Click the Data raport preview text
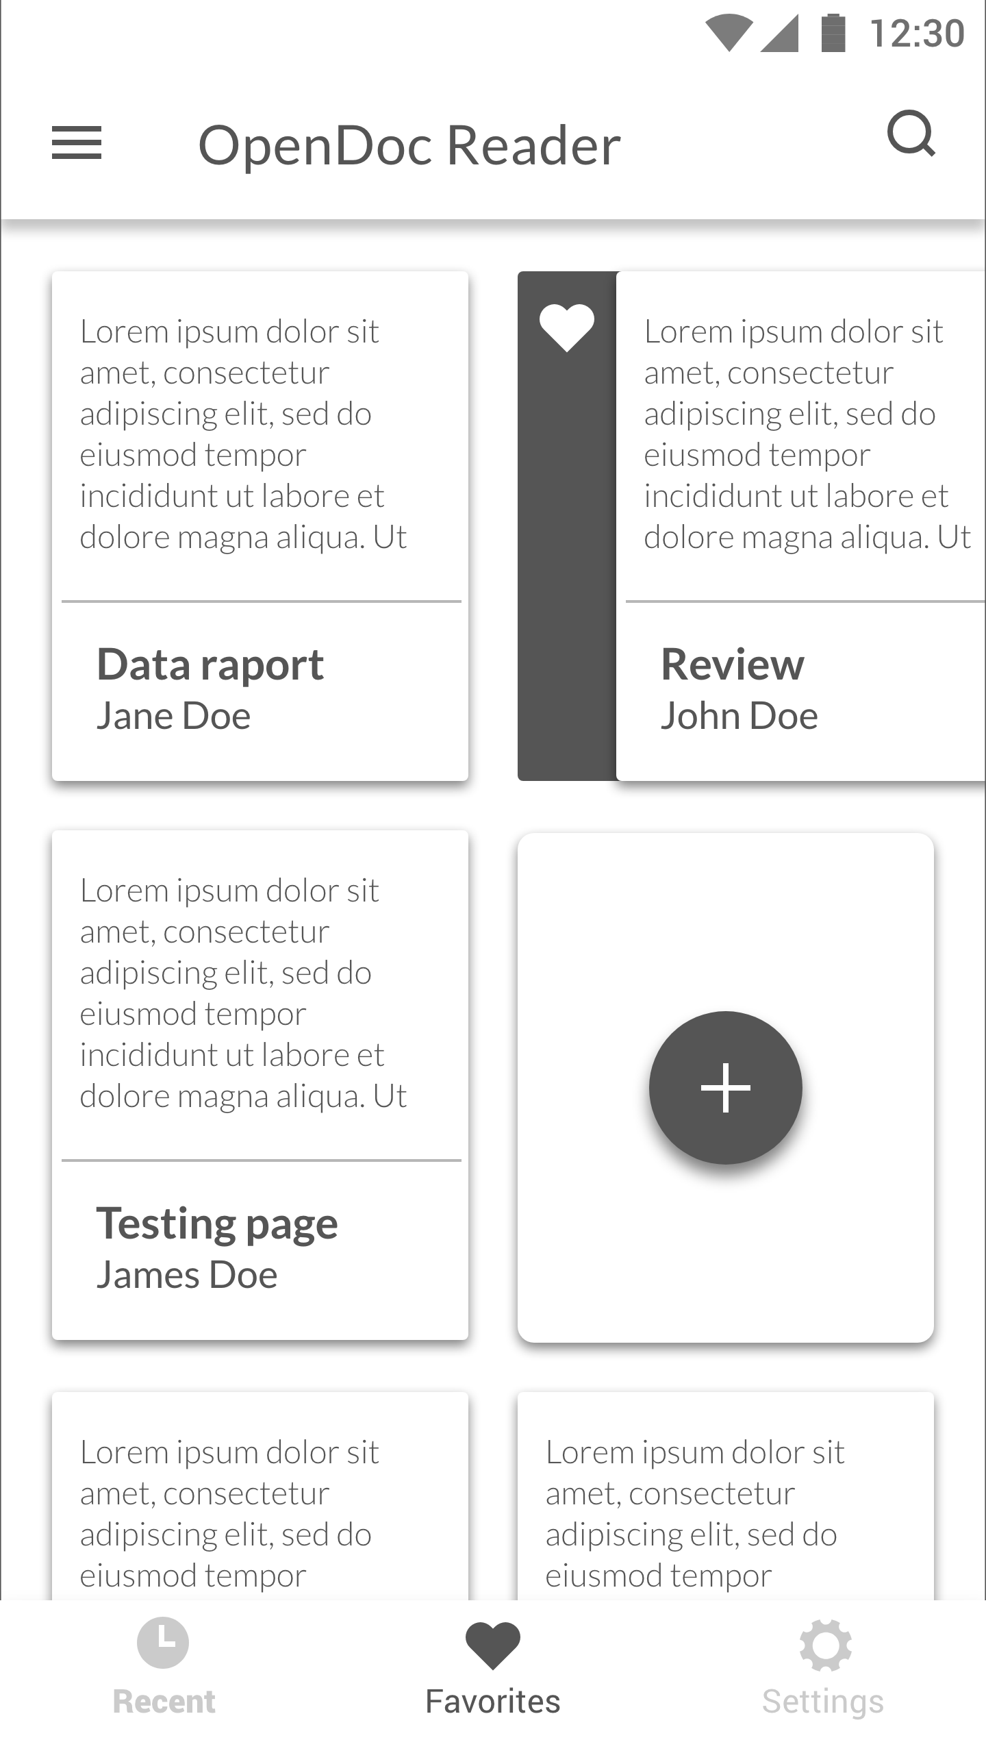 pos(243,434)
